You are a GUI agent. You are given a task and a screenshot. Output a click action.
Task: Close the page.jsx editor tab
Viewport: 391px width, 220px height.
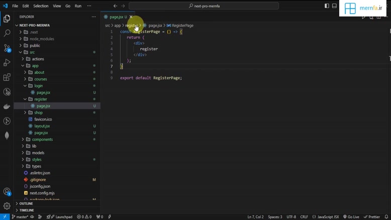[x=131, y=17]
